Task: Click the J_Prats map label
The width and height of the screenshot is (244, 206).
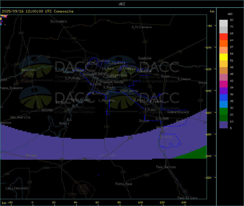Action: (150, 110)
